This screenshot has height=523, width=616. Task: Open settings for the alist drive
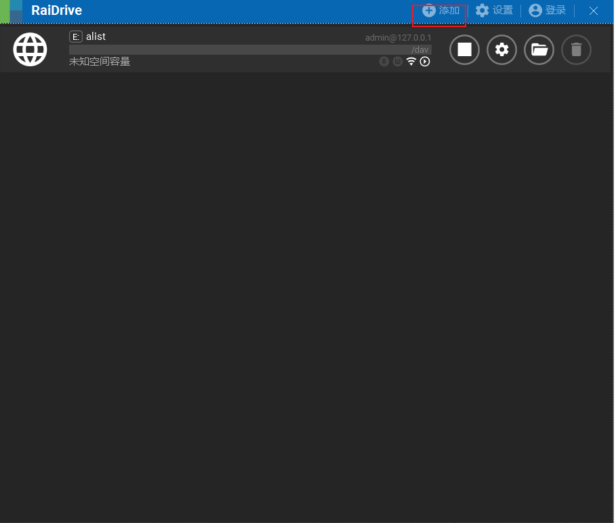coord(501,49)
